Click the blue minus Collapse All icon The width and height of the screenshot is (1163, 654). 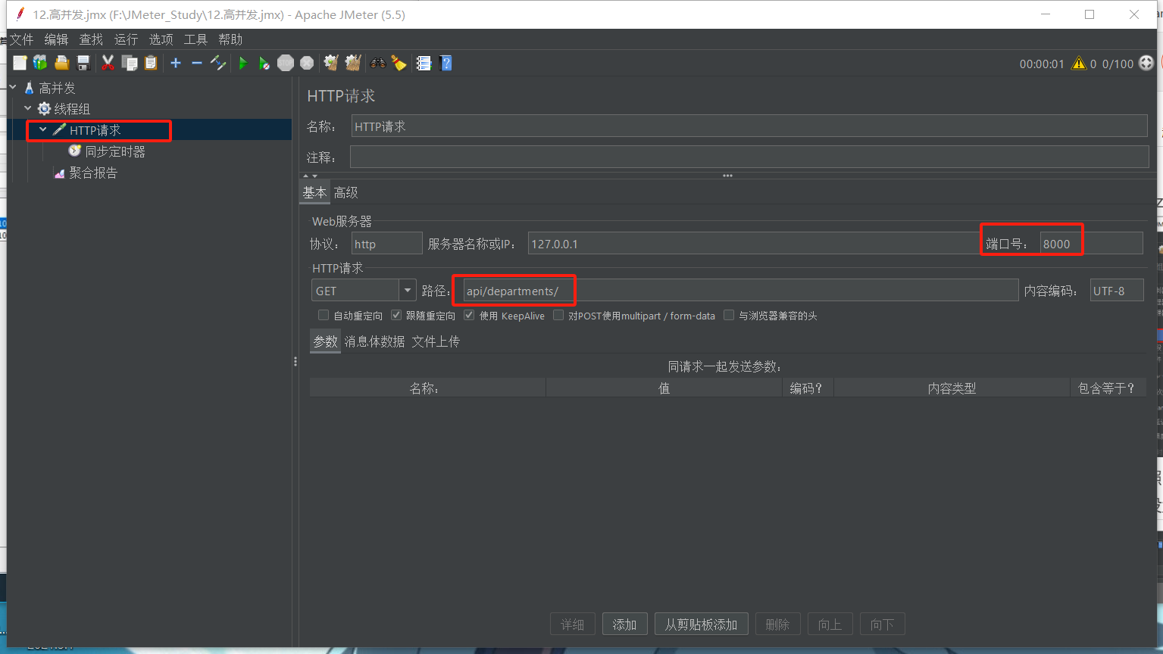pos(197,63)
